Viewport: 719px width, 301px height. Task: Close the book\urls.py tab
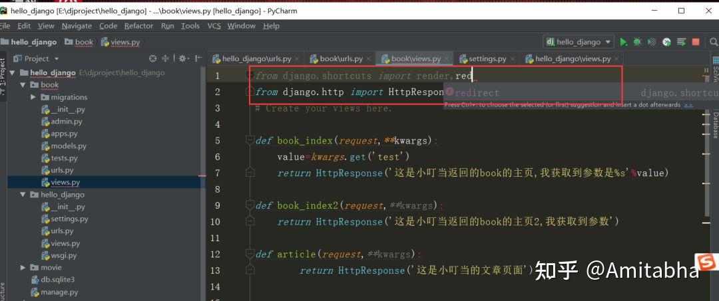coord(369,59)
